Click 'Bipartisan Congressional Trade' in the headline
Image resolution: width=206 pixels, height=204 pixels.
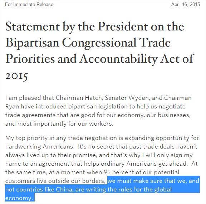pos(88,43)
